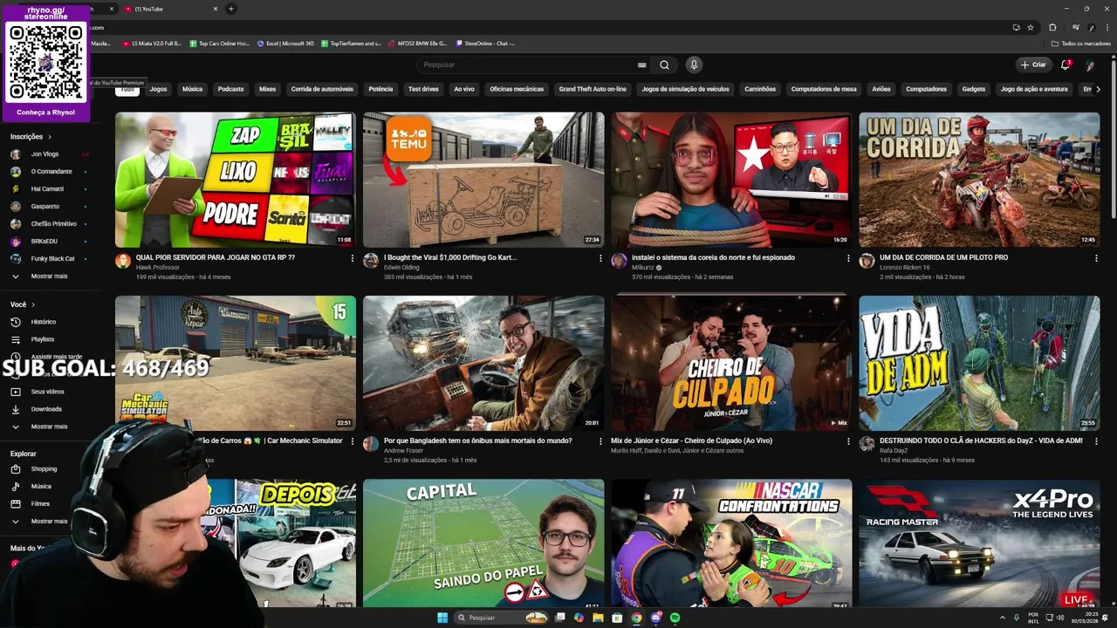Open Windows Start menu
This screenshot has width=1117, height=628.
tap(442, 618)
